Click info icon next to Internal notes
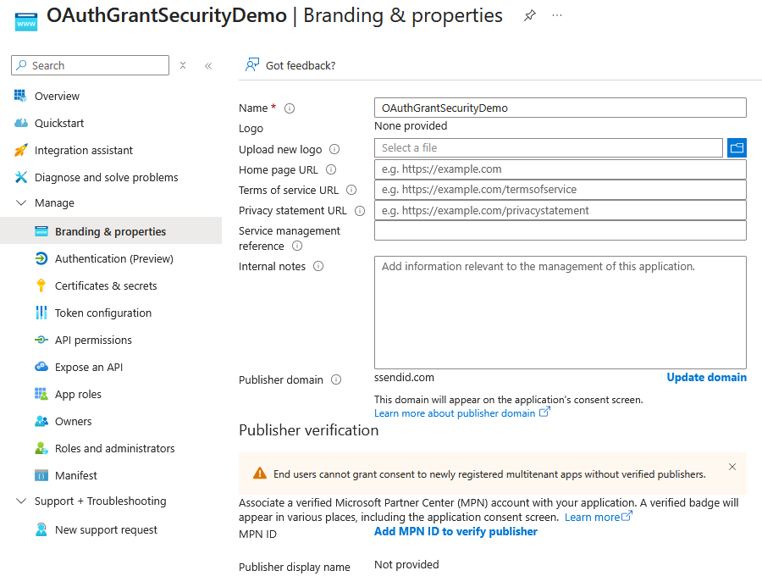The height and width of the screenshot is (587, 762). (x=318, y=266)
